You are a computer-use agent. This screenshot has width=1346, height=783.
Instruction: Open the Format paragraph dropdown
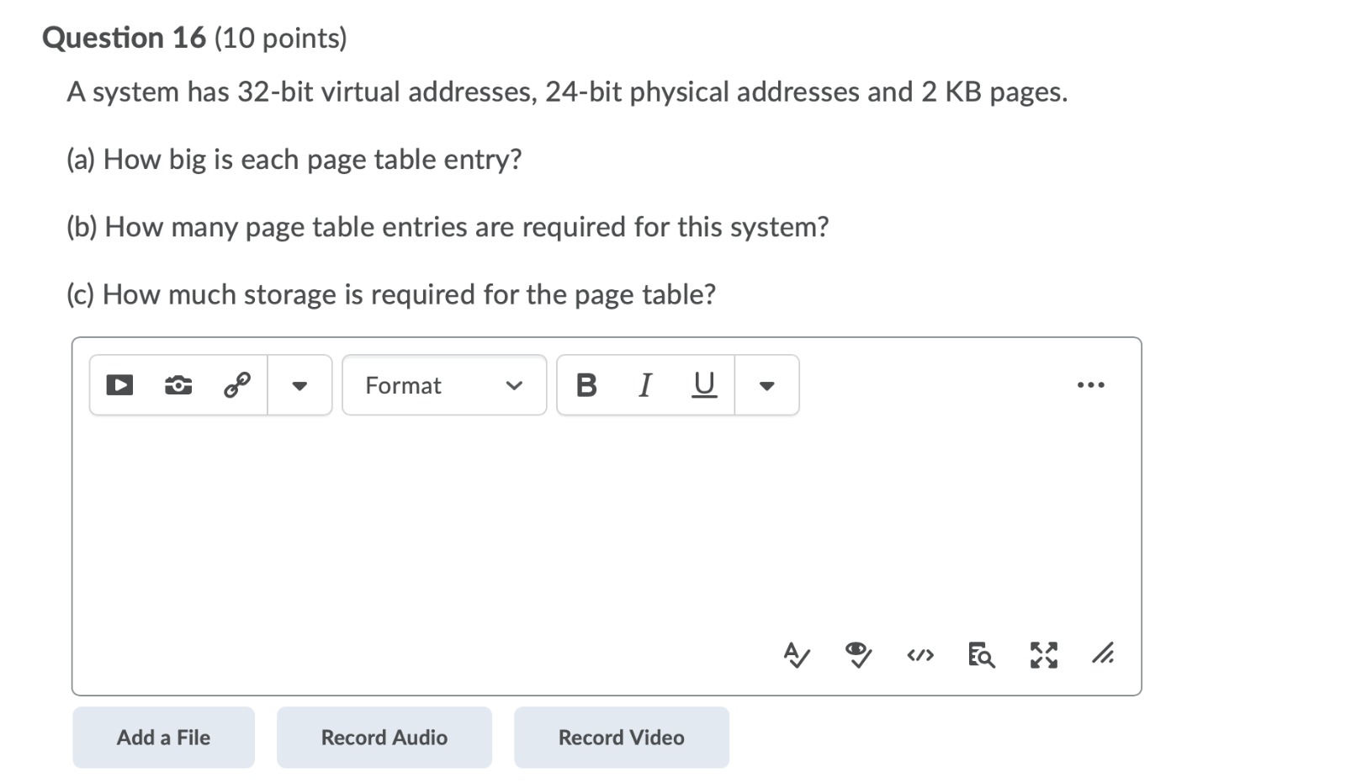pos(443,385)
